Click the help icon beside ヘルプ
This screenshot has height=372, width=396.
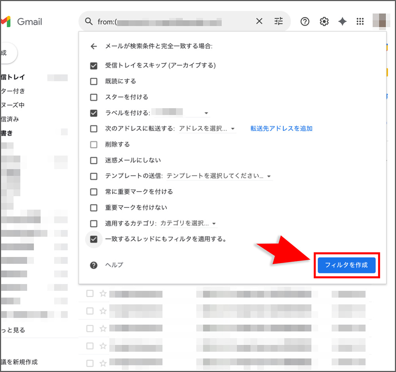pos(94,265)
